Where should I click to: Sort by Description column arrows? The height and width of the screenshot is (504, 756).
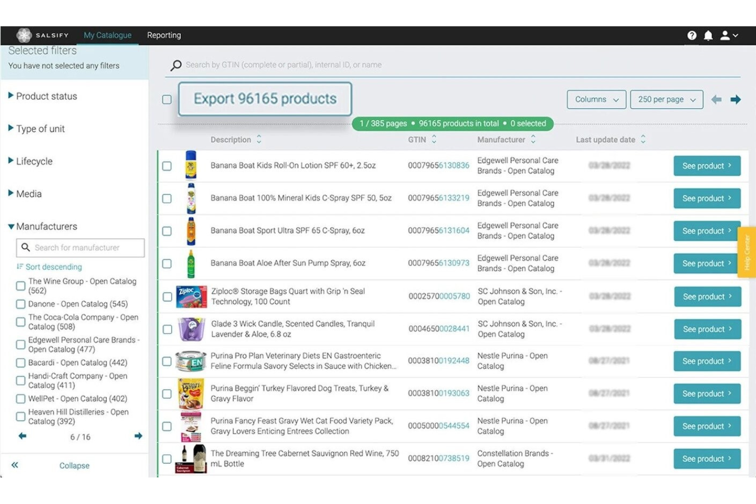259,139
